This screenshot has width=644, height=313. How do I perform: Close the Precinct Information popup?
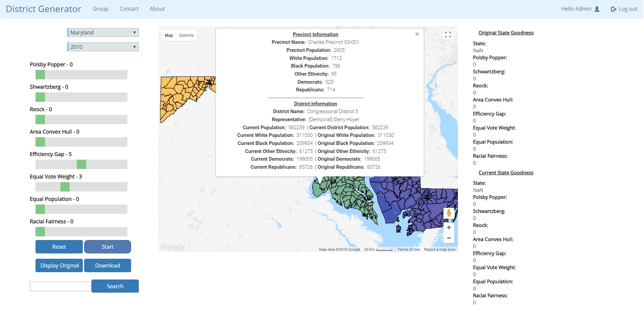pos(417,34)
